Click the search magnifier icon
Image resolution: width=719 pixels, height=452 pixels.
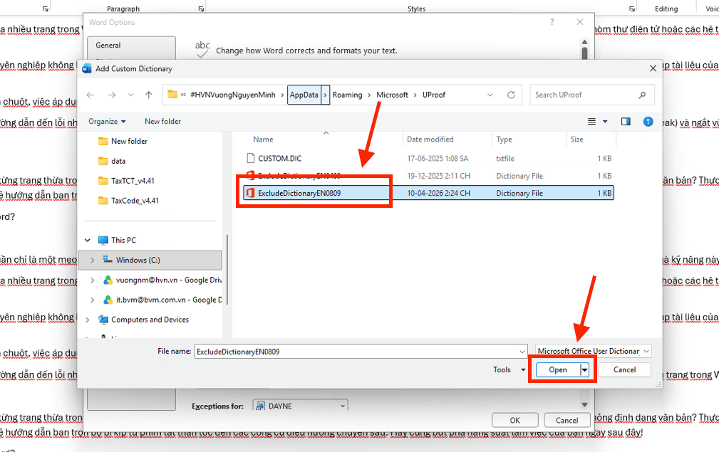pyautogui.click(x=642, y=95)
